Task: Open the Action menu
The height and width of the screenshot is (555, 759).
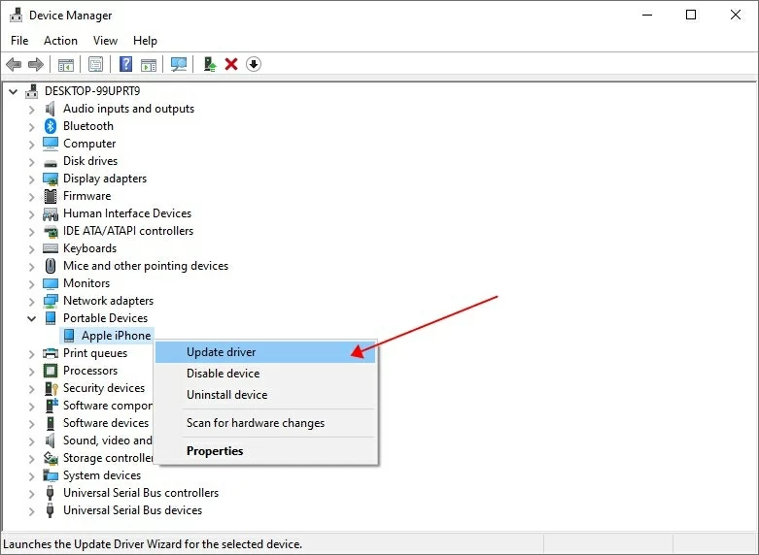Action: [60, 41]
